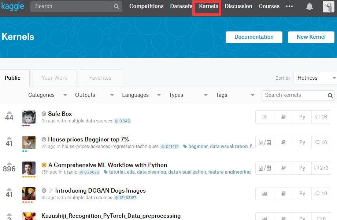The width and height of the screenshot is (337, 220).
Task: Click the table output icon for Safe Box
Action: coord(265,117)
